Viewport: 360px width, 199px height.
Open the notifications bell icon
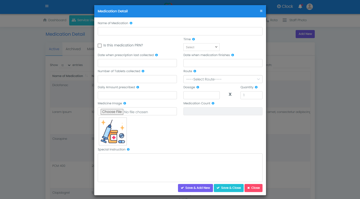tap(300, 6)
